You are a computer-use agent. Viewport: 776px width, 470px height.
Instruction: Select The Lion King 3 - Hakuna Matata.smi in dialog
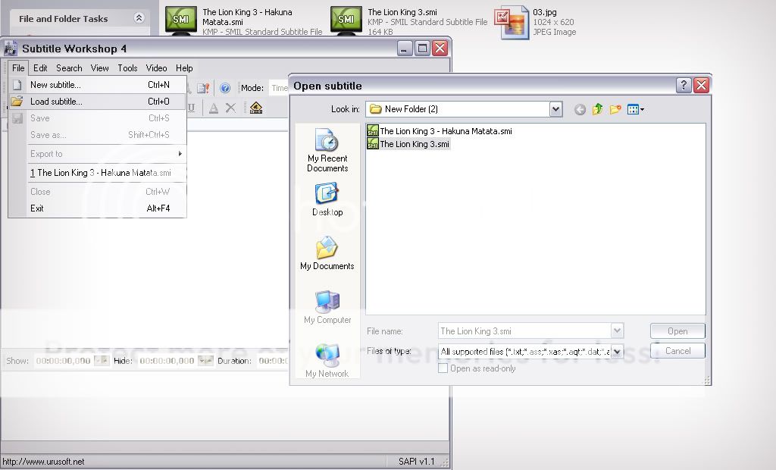(440, 131)
